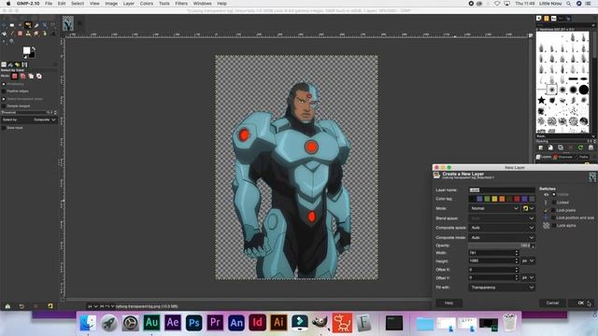The image size is (598, 336).
Task: Choose Subtract from selection mode icon
Action: [x=31, y=77]
